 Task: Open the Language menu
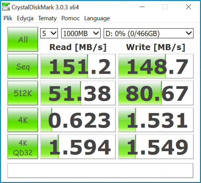tap(97, 18)
